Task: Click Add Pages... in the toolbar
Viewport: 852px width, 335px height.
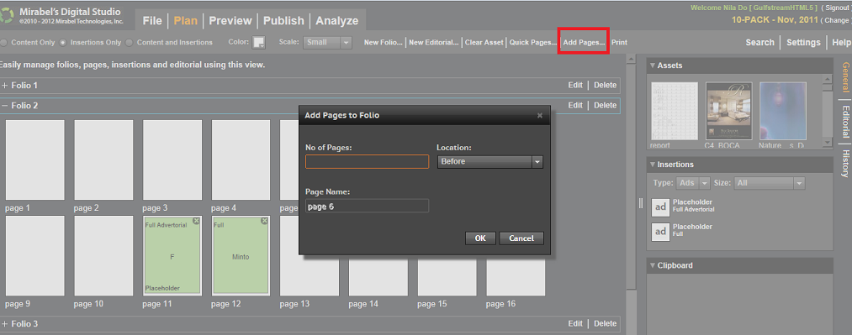Action: (584, 42)
